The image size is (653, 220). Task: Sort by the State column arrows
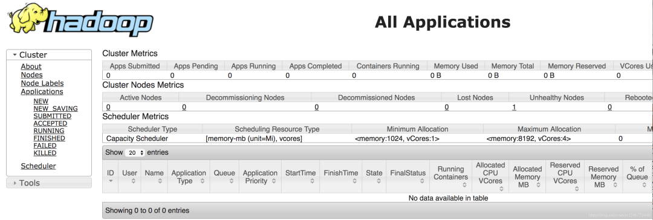click(378, 181)
